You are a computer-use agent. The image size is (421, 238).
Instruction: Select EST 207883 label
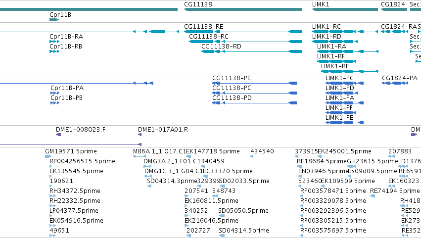(x=400, y=151)
